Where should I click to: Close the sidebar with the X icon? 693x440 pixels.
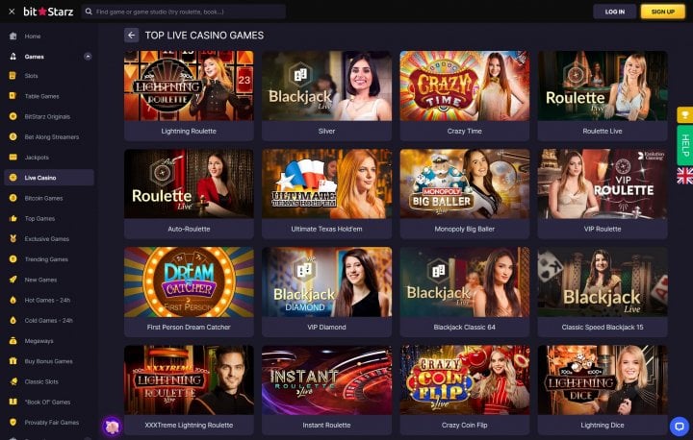click(12, 12)
